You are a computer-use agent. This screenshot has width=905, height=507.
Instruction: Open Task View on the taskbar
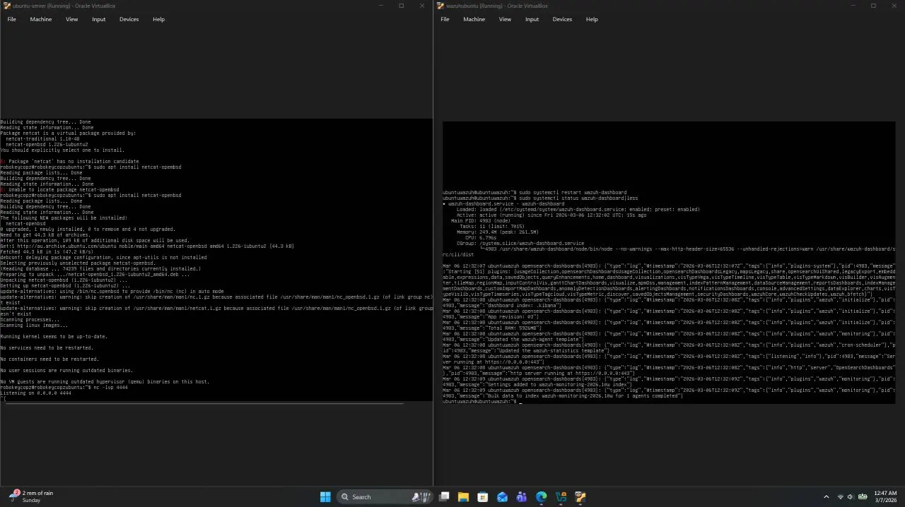coord(444,496)
